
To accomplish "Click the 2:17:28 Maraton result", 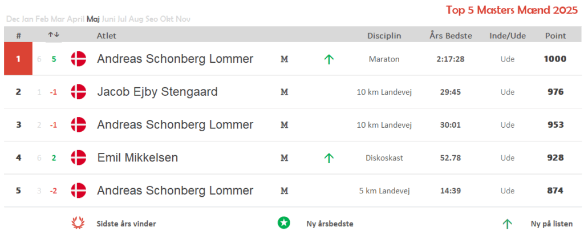I will [x=451, y=59].
